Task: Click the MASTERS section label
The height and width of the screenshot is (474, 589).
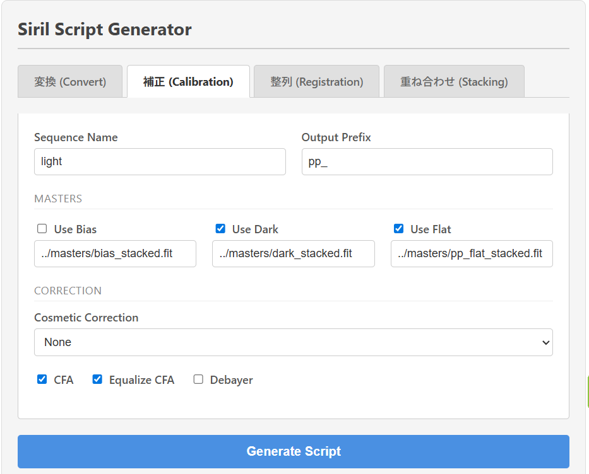Action: point(58,199)
